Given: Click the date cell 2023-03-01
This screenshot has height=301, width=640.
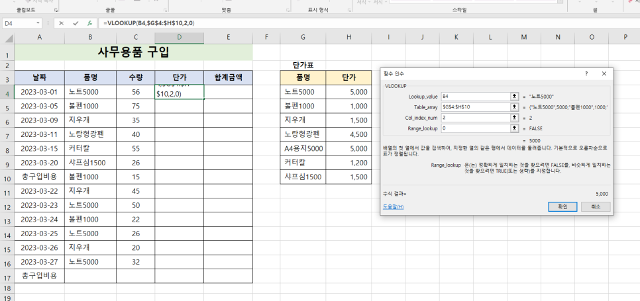Looking at the screenshot, I should [x=39, y=92].
